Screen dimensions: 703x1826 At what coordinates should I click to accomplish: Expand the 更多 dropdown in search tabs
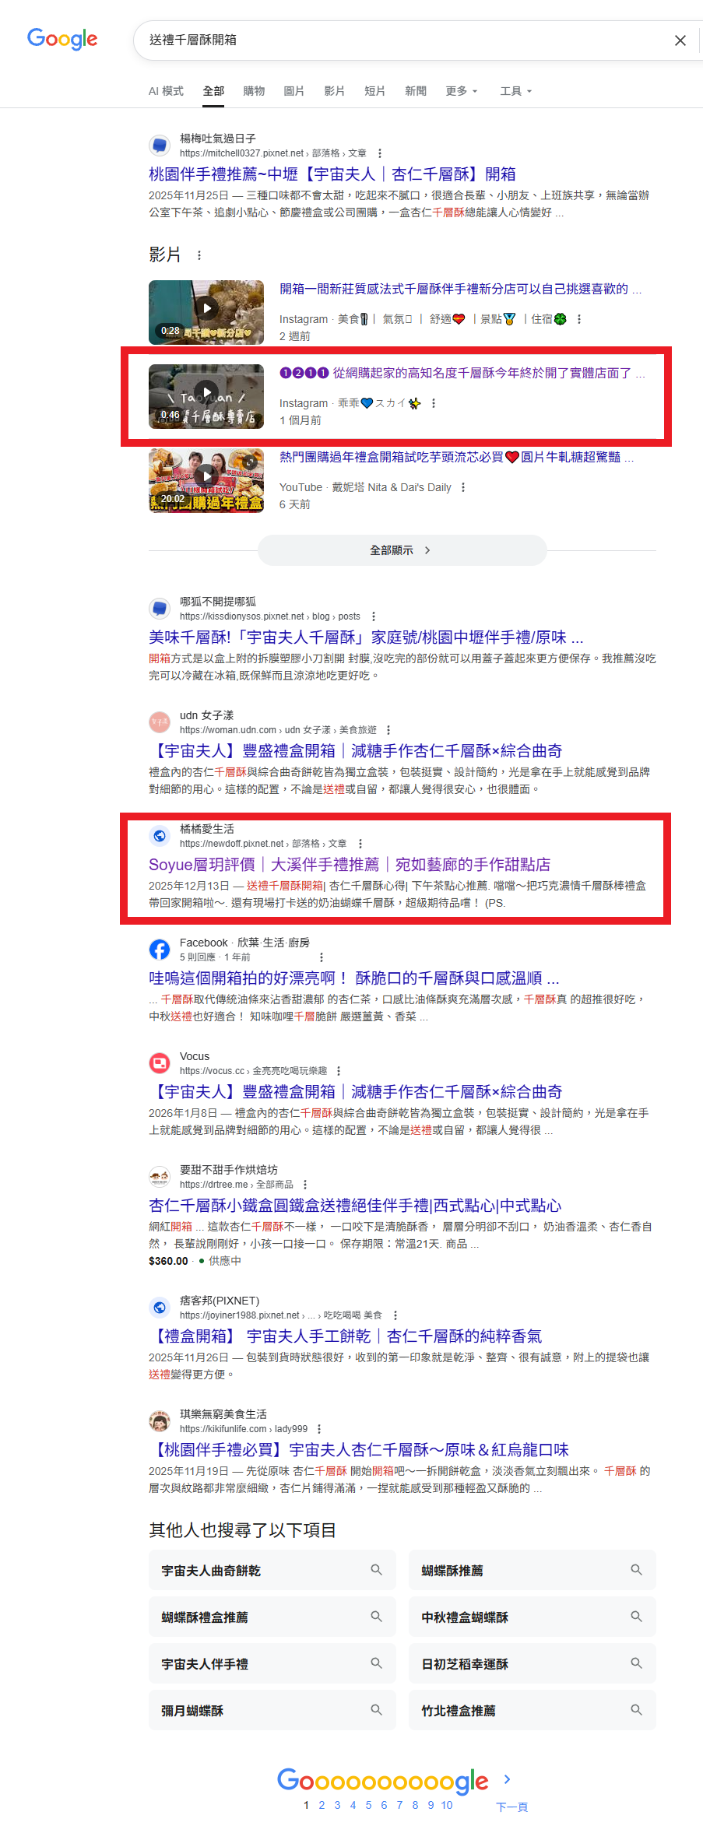[461, 91]
